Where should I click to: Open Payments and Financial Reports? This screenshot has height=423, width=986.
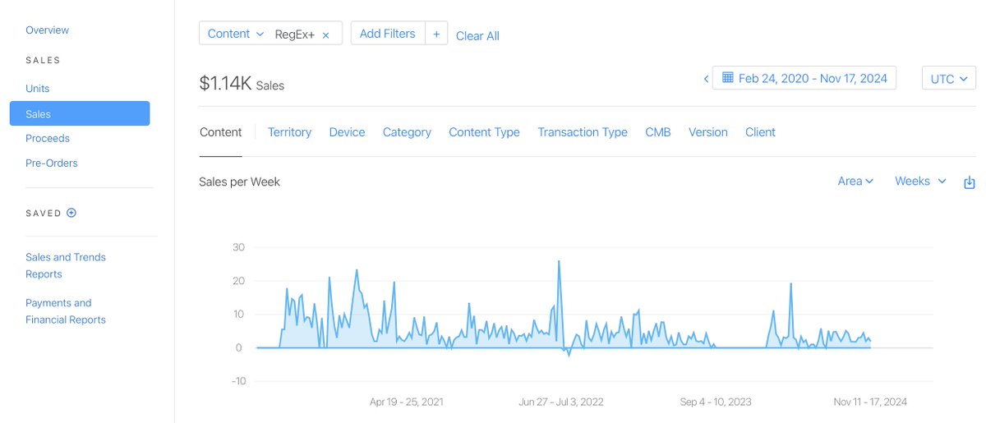(x=66, y=311)
